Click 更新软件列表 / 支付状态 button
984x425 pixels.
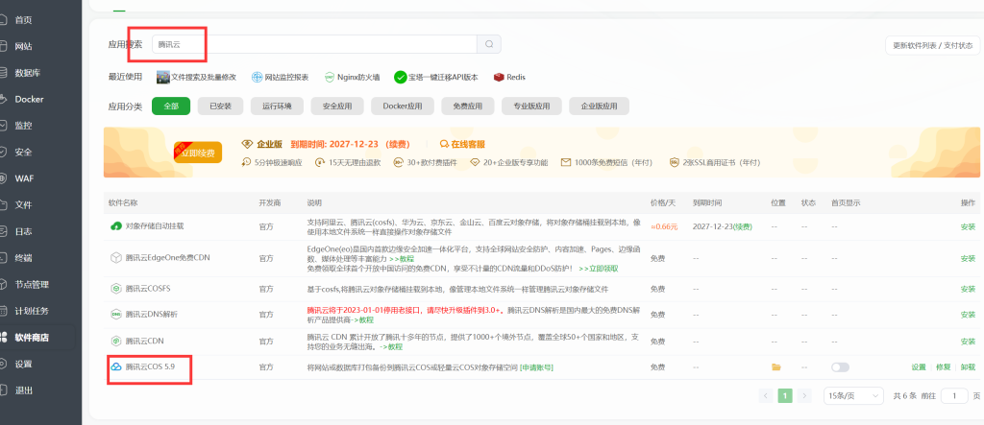point(932,46)
